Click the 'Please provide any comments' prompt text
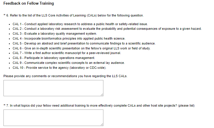 coord(65,76)
